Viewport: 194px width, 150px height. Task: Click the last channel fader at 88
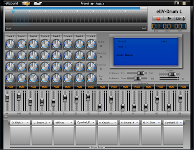click(x=180, y=98)
